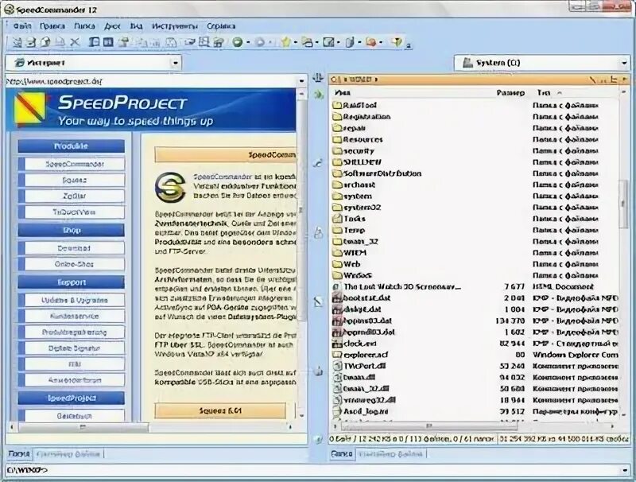Click the red X delete icon in the toolbar

(x=75, y=42)
